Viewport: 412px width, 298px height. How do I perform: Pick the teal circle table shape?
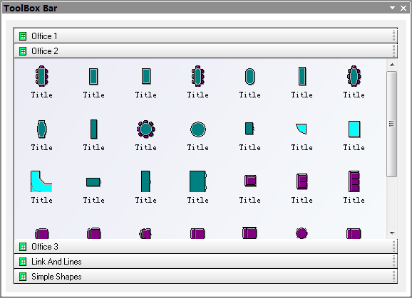pyautogui.click(x=198, y=129)
